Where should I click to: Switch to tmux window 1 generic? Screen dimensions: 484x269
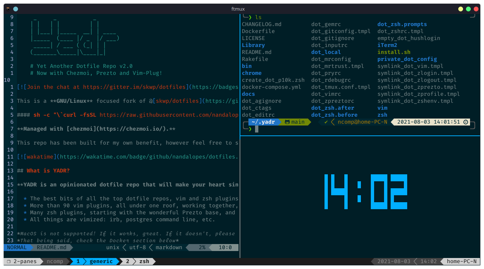95,261
